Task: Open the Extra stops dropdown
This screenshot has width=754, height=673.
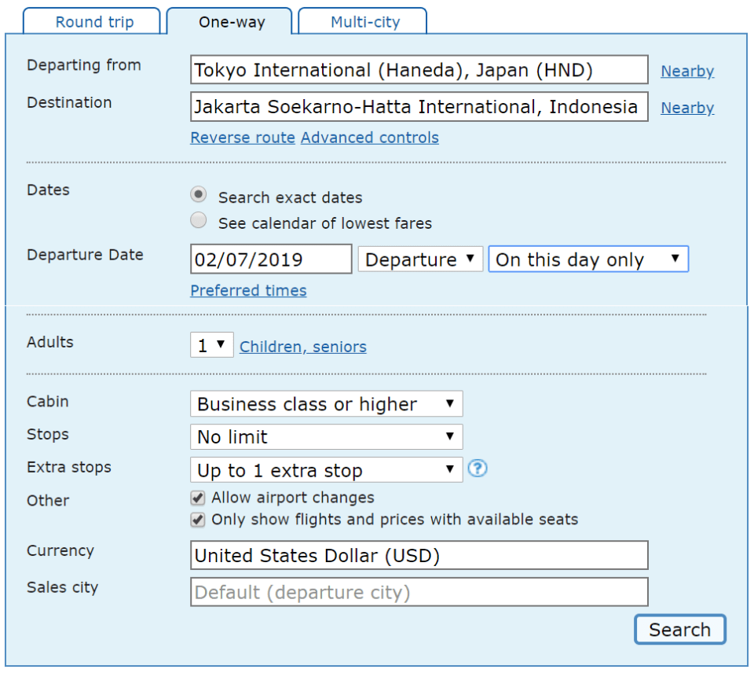Action: tap(326, 469)
